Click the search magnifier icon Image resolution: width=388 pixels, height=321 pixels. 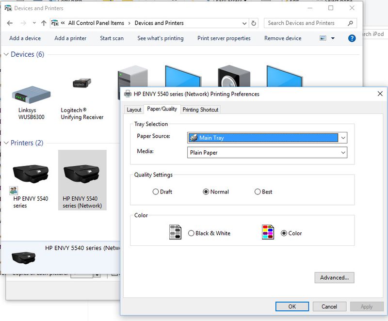click(x=350, y=23)
